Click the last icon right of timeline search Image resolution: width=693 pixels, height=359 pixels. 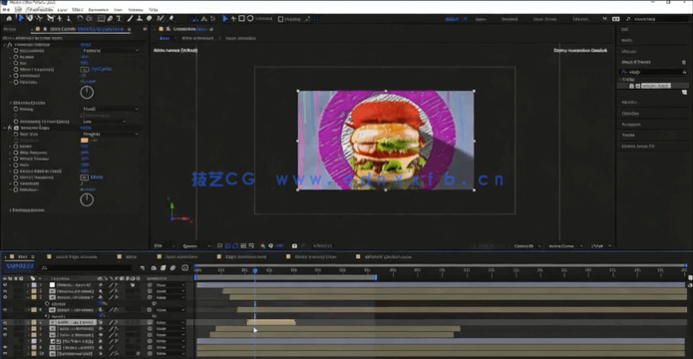[x=185, y=268]
